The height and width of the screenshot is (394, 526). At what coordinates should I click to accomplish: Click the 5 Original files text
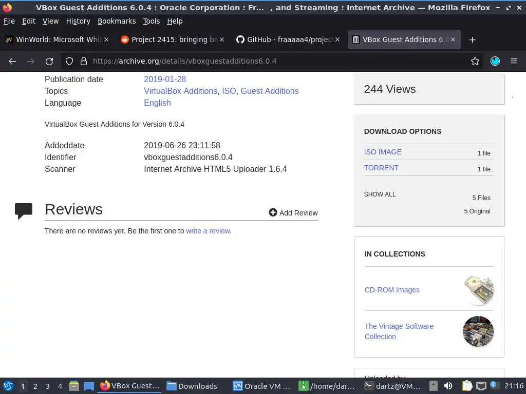tap(477, 211)
